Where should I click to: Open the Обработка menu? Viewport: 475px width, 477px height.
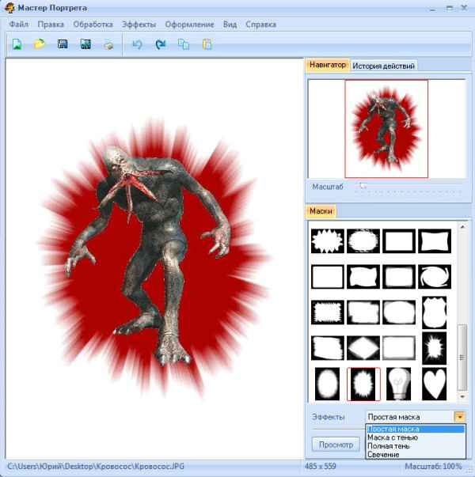(x=93, y=25)
